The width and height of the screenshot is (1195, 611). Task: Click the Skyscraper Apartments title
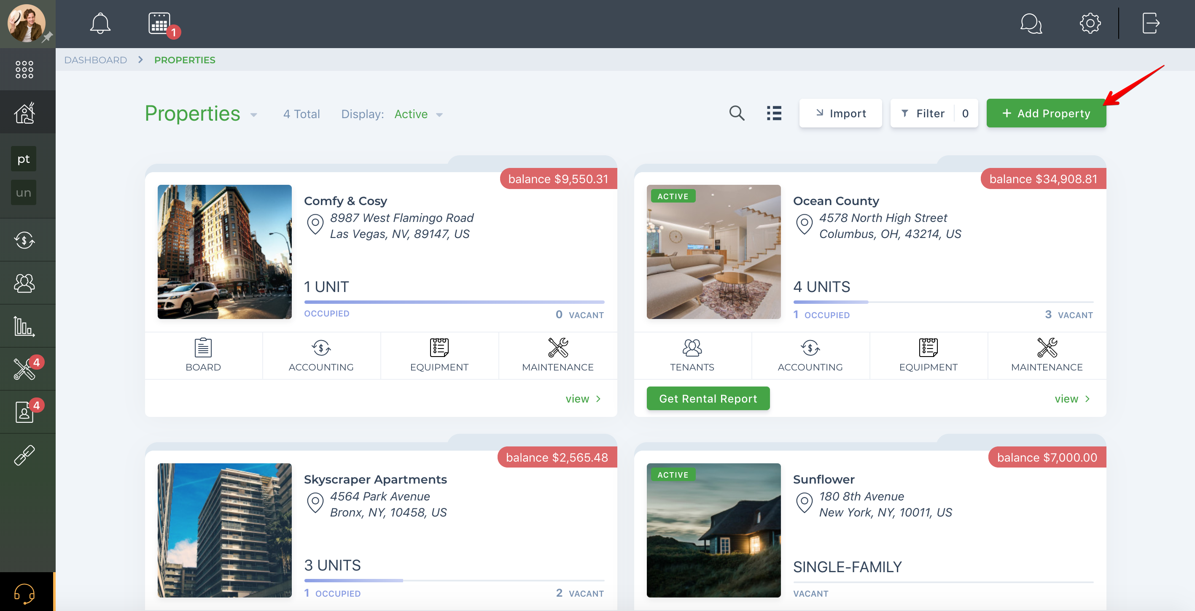pyautogui.click(x=375, y=480)
